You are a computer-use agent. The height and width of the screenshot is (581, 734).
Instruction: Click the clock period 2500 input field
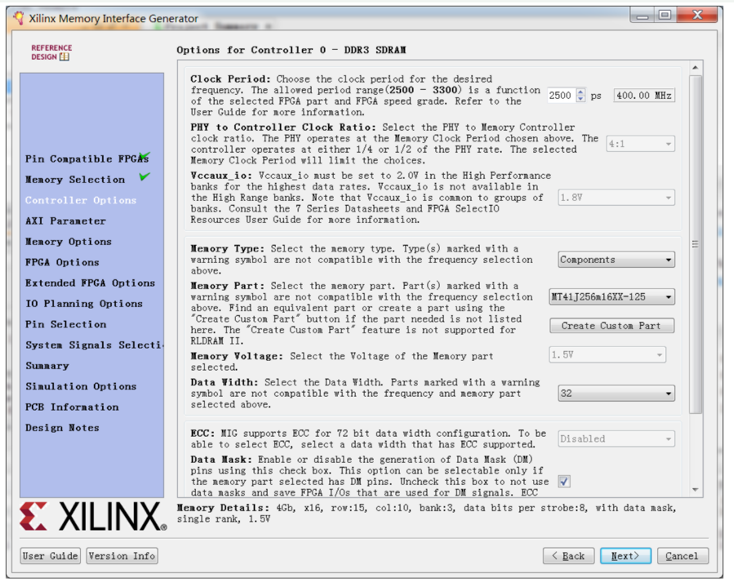561,95
